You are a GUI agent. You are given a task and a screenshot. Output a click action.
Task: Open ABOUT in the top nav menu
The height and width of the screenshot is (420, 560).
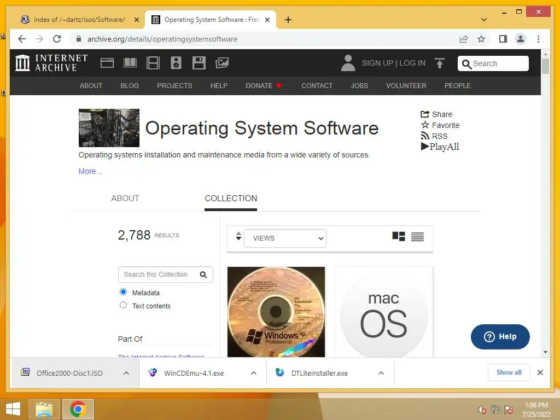pos(91,86)
